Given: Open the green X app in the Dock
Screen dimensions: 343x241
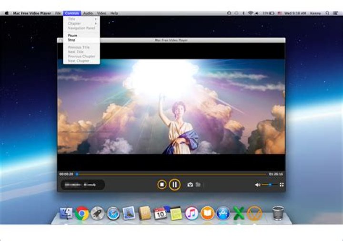Looking at the screenshot, I should click(239, 213).
